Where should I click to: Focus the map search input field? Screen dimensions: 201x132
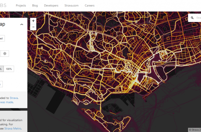tap(198, 18)
